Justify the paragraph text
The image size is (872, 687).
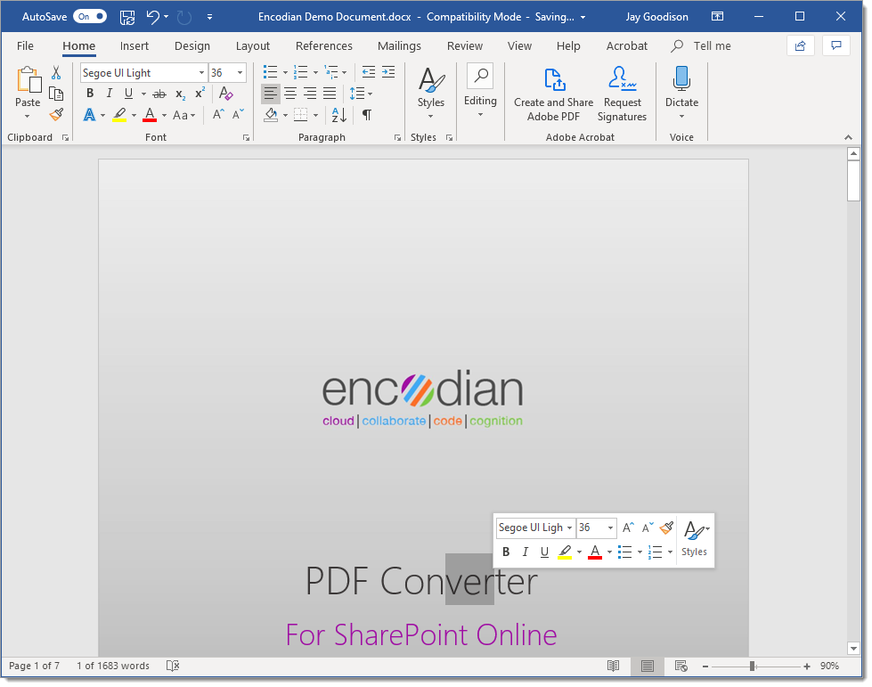(x=330, y=94)
